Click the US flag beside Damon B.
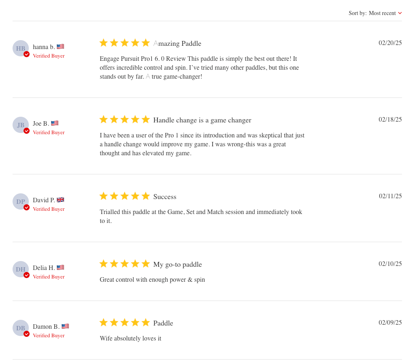 [65, 326]
